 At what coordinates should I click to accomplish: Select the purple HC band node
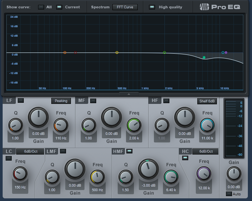click(x=226, y=53)
